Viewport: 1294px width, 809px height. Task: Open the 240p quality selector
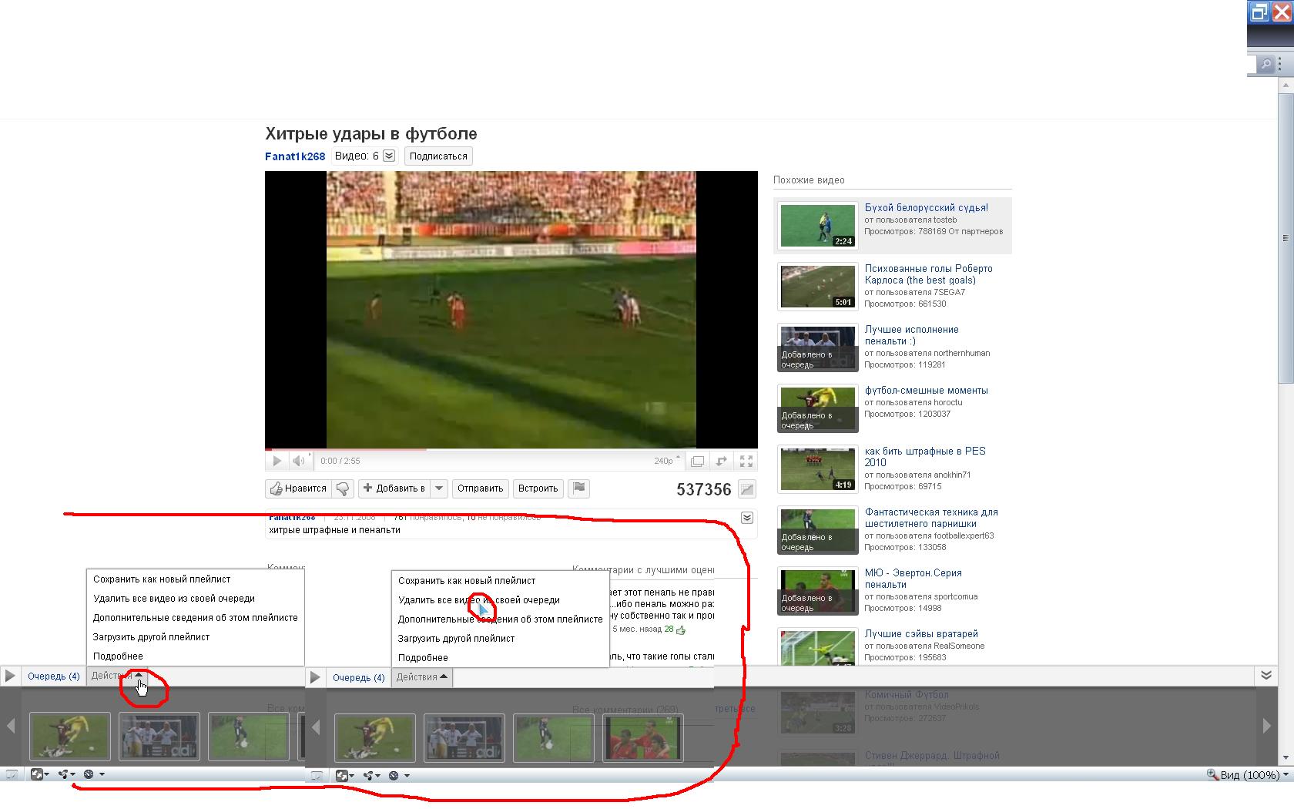coord(667,461)
